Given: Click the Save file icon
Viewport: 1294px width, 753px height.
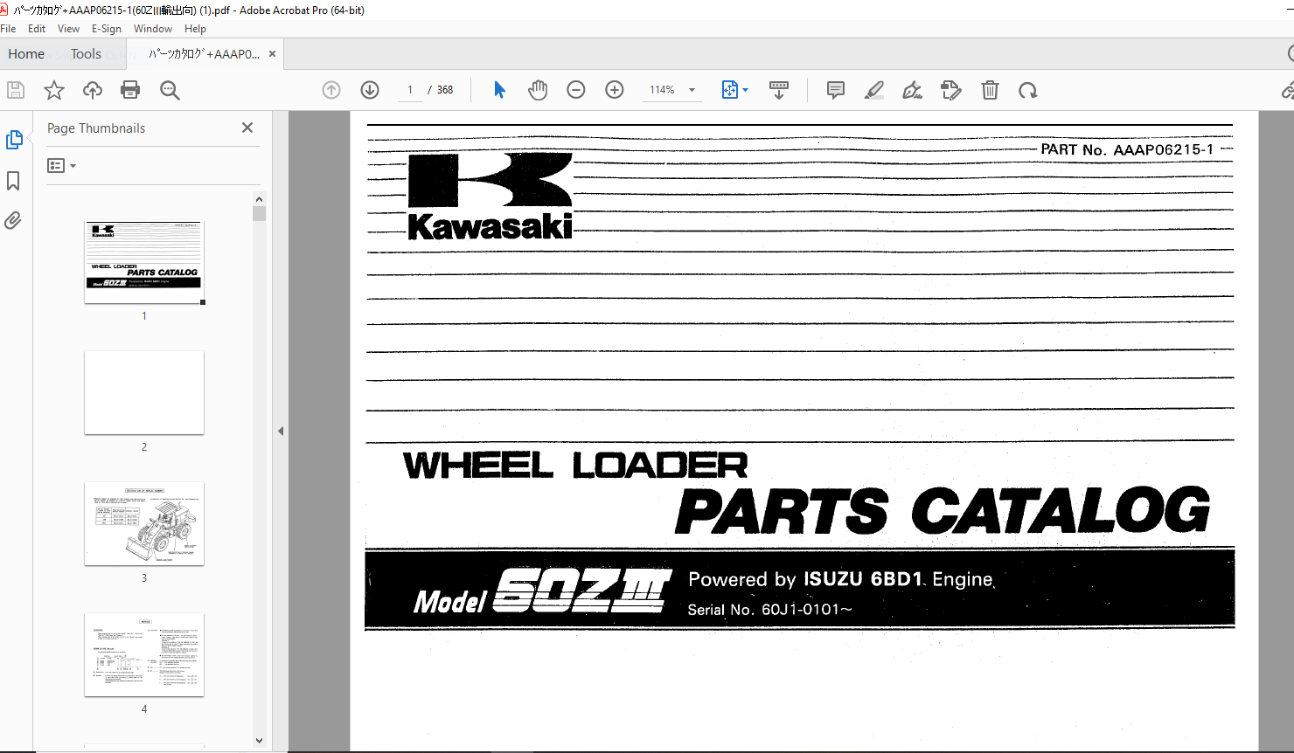Looking at the screenshot, I should pos(16,90).
